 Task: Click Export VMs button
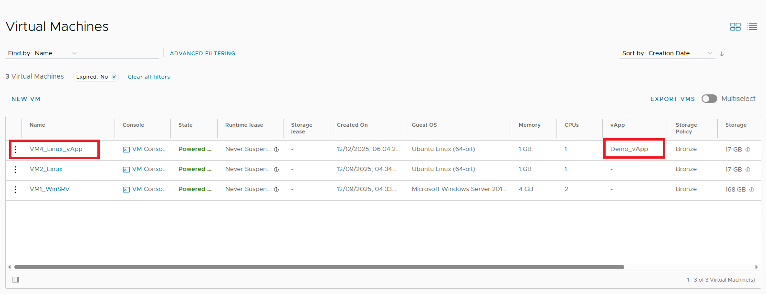pyautogui.click(x=672, y=99)
